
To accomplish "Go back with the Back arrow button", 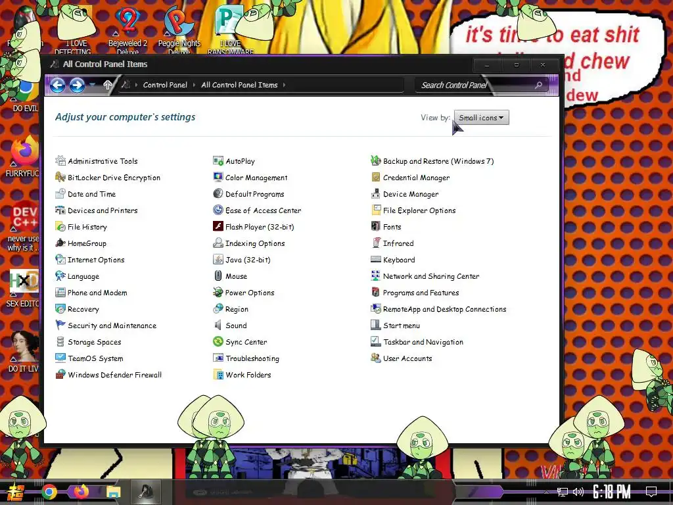I will (x=58, y=85).
